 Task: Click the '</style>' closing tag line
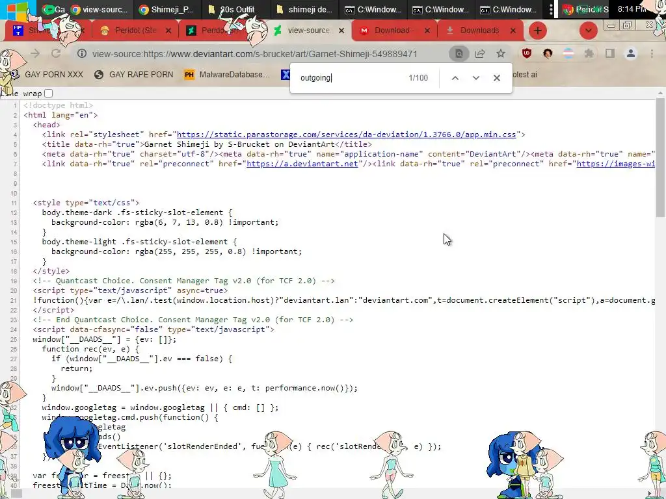51,271
